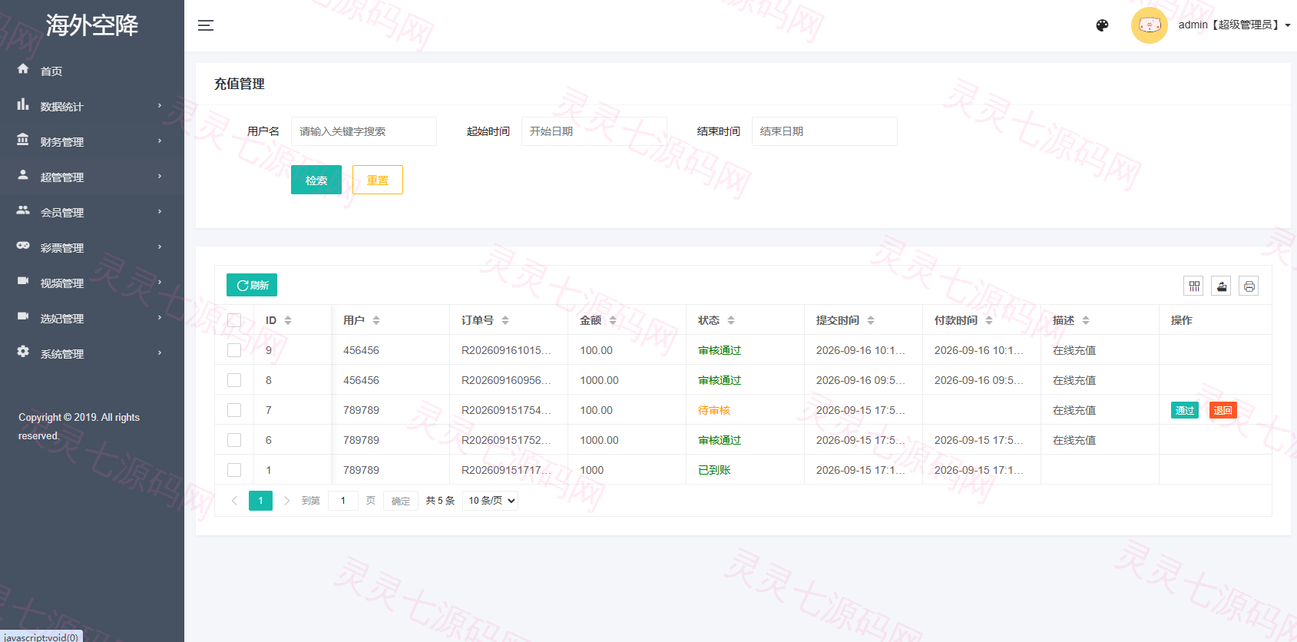The height and width of the screenshot is (642, 1297).
Task: Sort table by 订单号 column arrows
Action: 505,320
